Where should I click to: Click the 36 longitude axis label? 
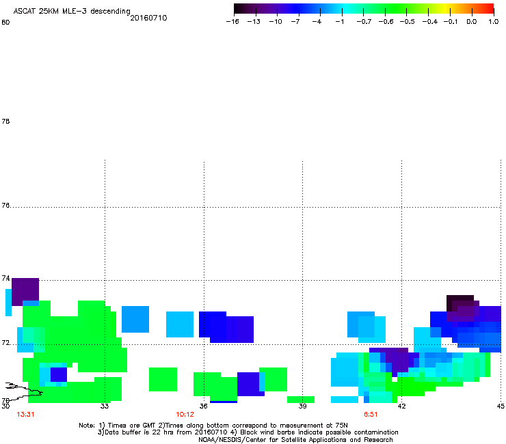pyautogui.click(x=204, y=406)
